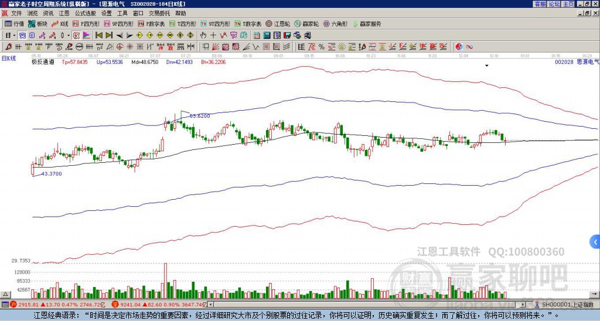This screenshot has height=321, width=600.
Task: Click the 日K线 label
Action: pyautogui.click(x=9, y=58)
